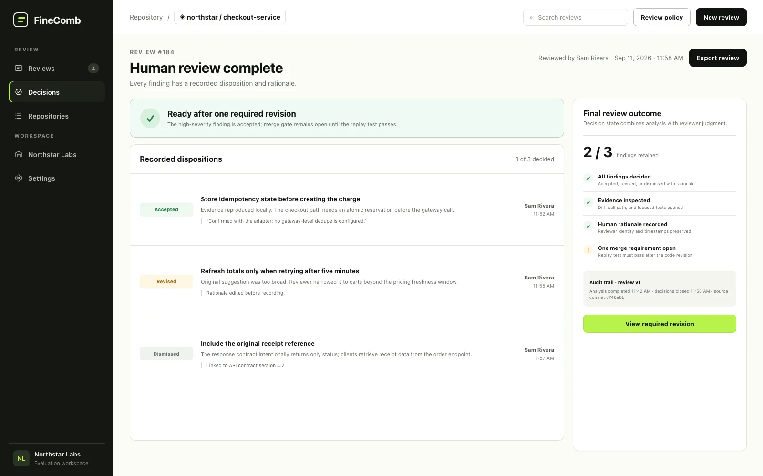Screen dimensions: 763x476
Task: Click 'Linked to API contract section 4.2.' note
Action: tap(246, 365)
